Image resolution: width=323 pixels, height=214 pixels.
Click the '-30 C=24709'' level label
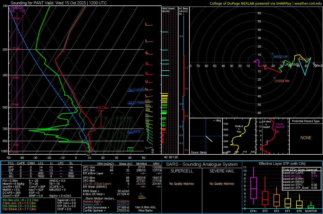pos(136,90)
